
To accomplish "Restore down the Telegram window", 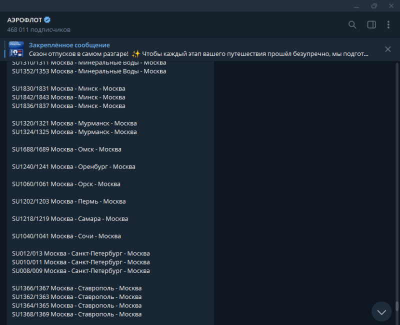I will [x=374, y=6].
